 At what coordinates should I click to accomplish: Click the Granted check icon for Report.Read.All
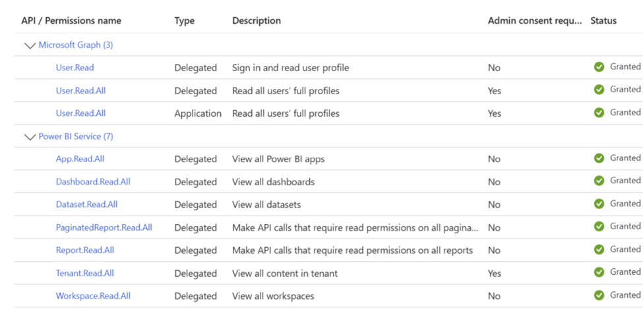pyautogui.click(x=599, y=250)
